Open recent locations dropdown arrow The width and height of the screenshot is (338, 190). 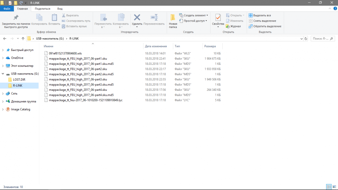point(18,39)
